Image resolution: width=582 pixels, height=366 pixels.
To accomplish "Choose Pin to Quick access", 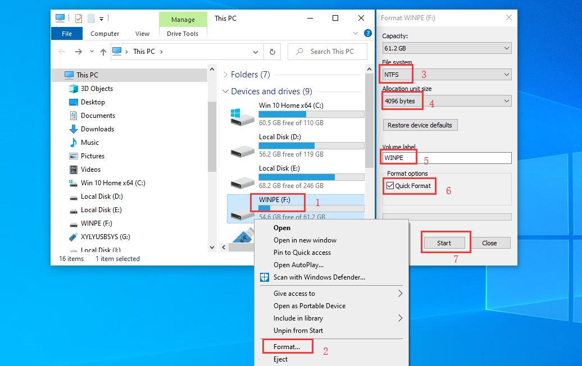I will point(302,253).
